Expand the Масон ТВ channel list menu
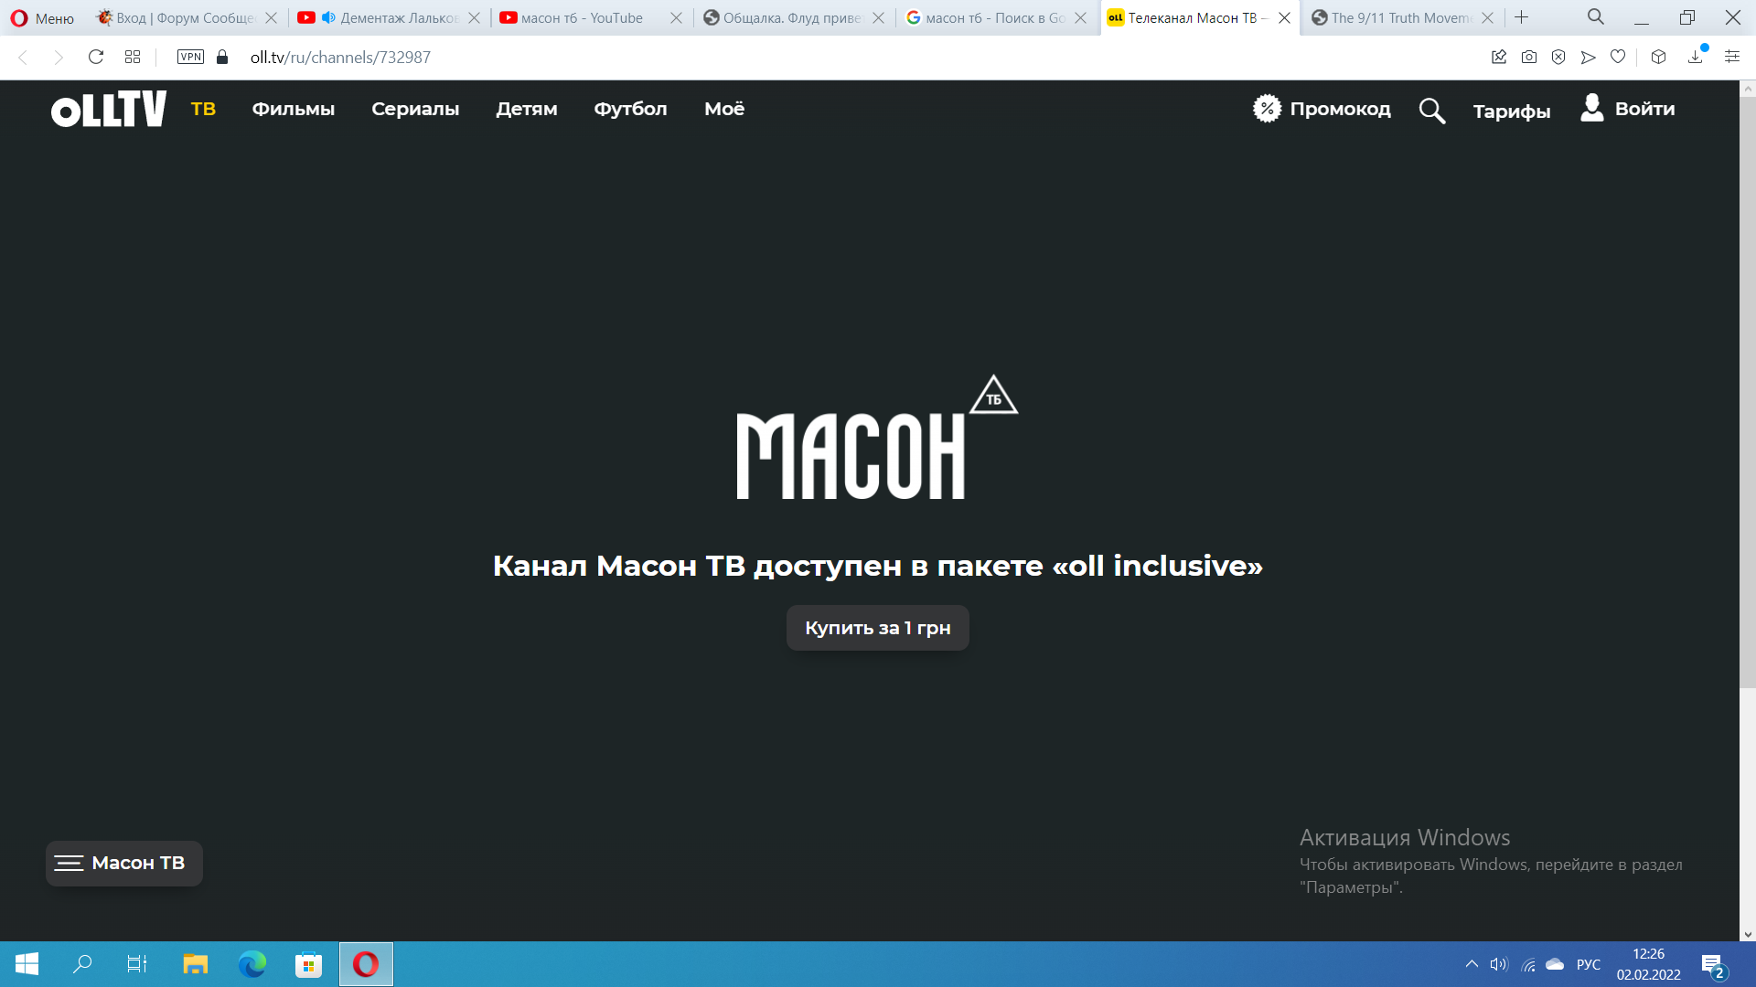Screen dimensions: 1756x987 [124, 864]
